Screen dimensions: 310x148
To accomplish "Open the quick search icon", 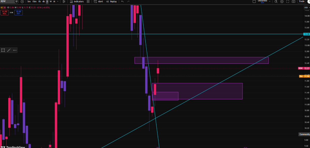I will 276,1.
